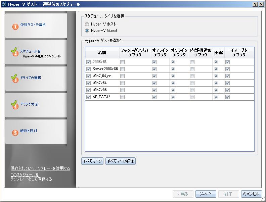Proceed with the 次へ button
266x202 pixels.
(x=206, y=194)
